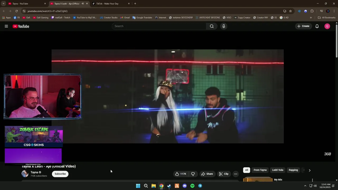Image resolution: width=338 pixels, height=190 pixels.
Task: Subscribe to the Tayna channel
Action: [x=60, y=174]
